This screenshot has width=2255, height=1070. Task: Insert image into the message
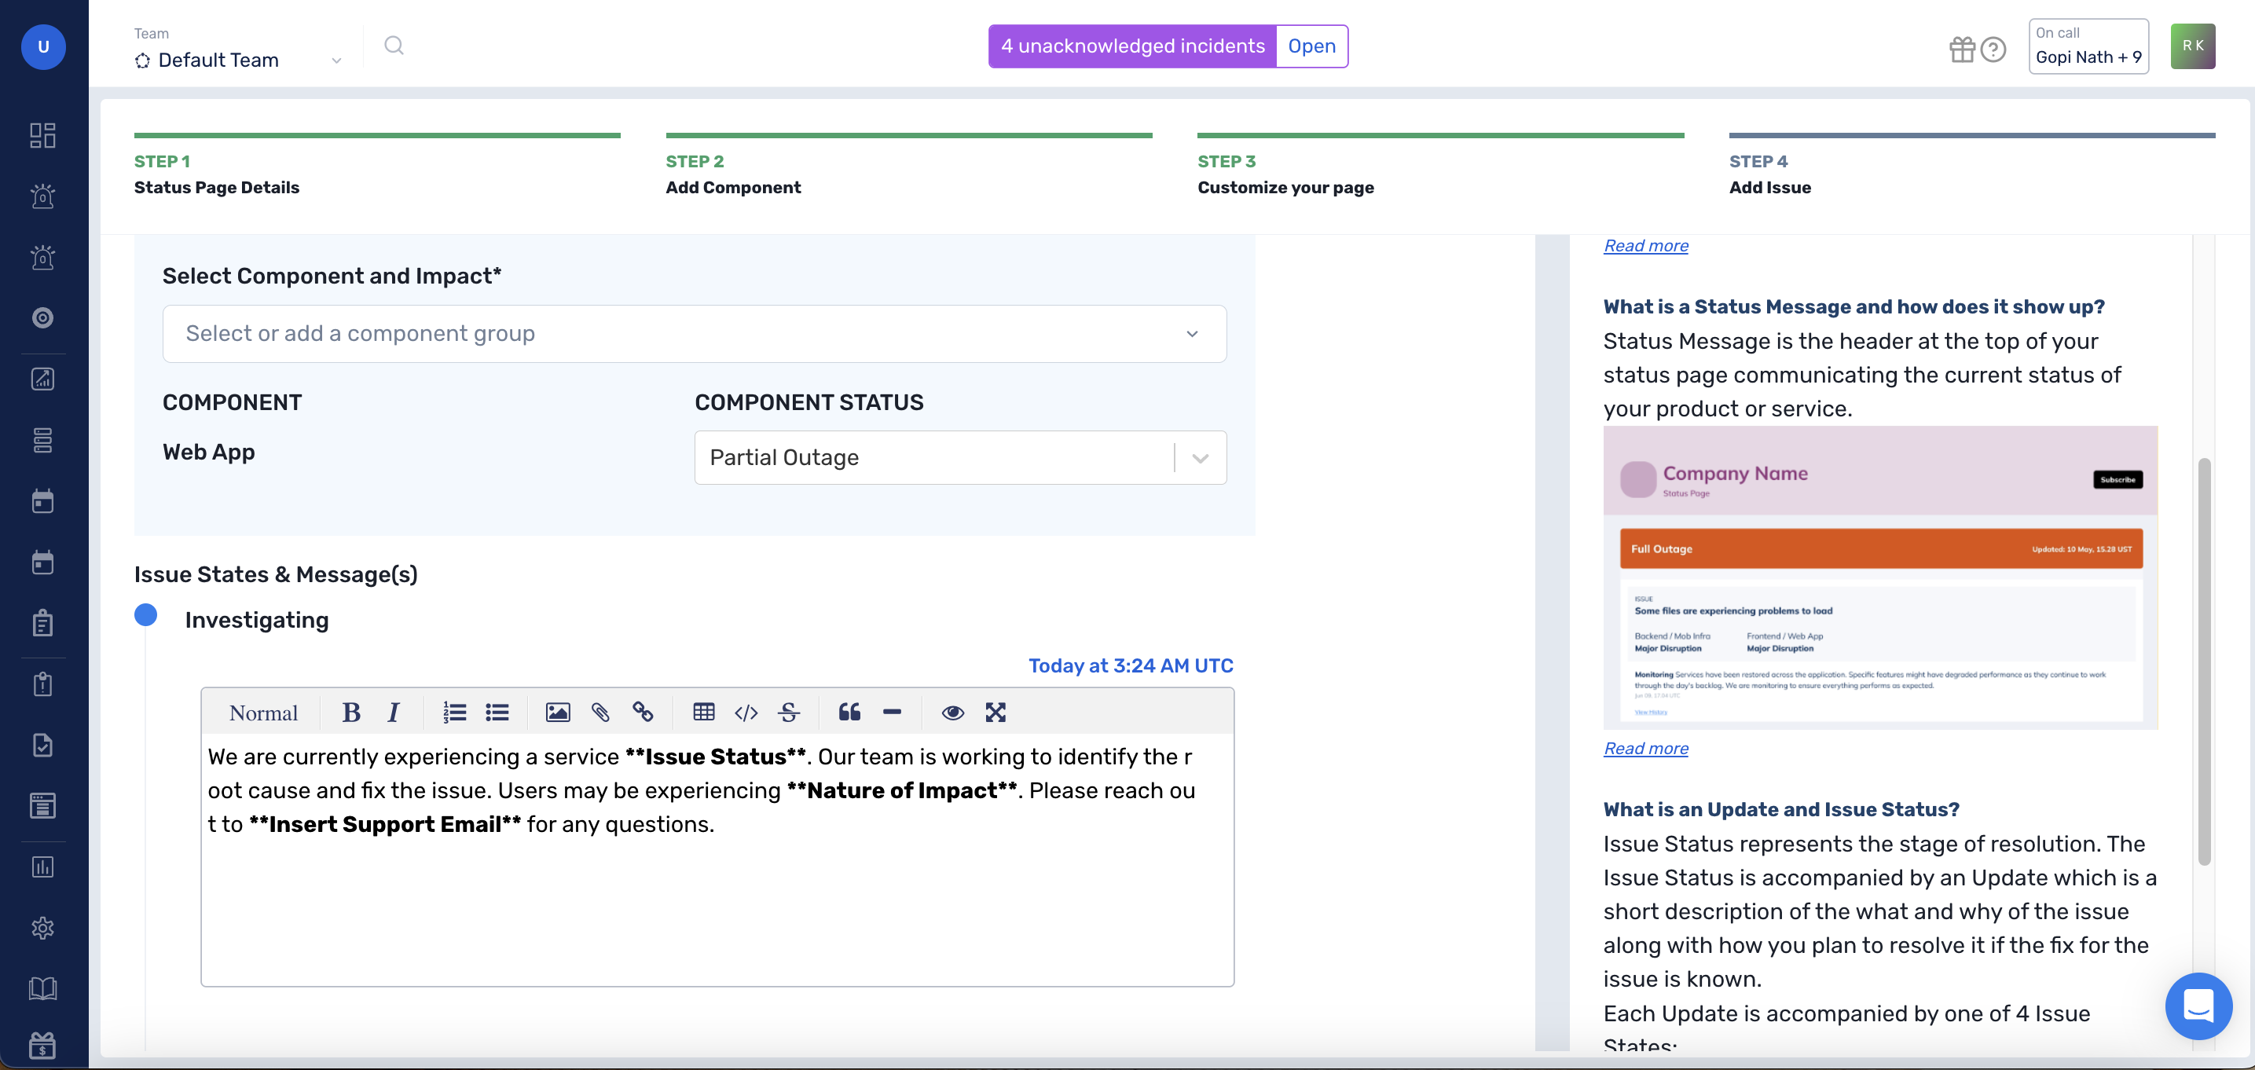558,713
